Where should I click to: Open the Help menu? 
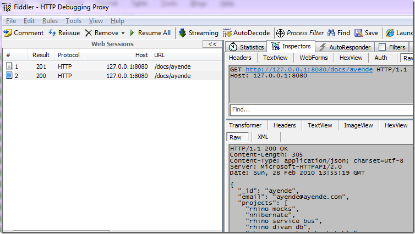pyautogui.click(x=118, y=21)
